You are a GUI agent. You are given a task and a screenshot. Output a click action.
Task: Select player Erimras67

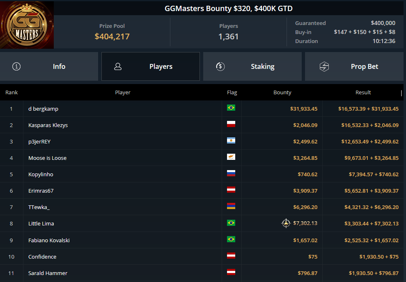41,191
